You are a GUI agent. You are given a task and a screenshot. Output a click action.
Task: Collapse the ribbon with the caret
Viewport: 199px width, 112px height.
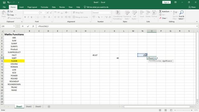pyautogui.click(x=197, y=22)
